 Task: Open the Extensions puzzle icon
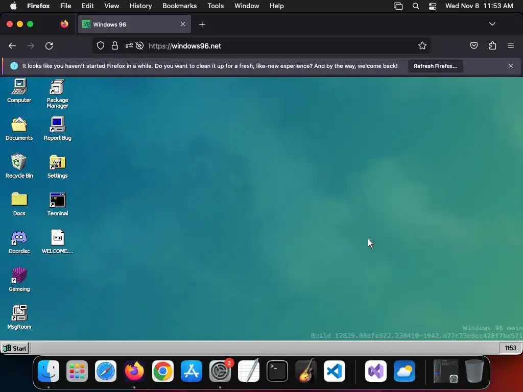(x=492, y=45)
